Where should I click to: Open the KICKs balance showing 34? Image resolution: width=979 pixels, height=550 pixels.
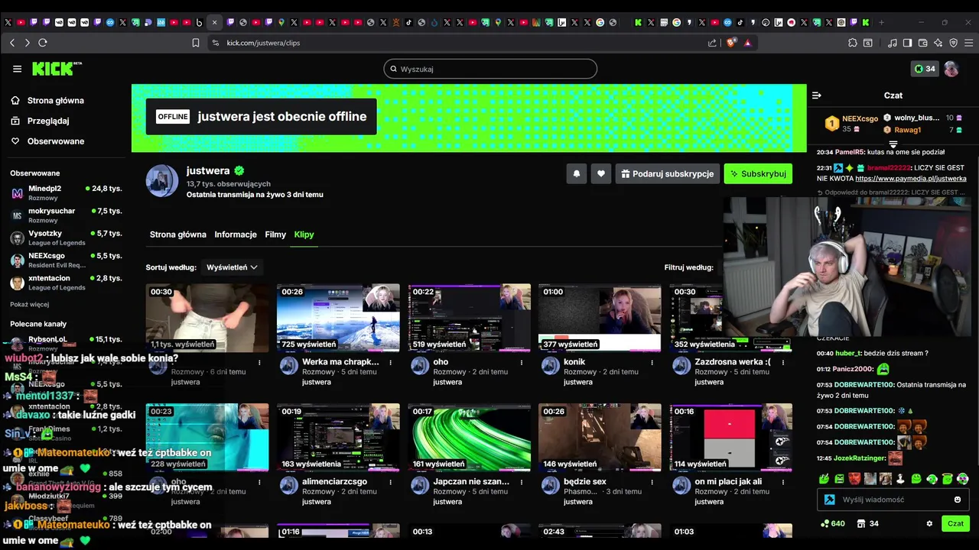coord(925,69)
